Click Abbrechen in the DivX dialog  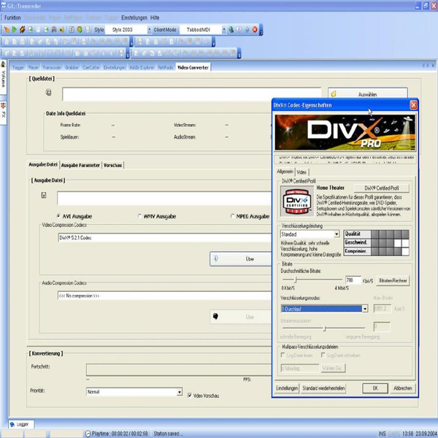coord(402,388)
